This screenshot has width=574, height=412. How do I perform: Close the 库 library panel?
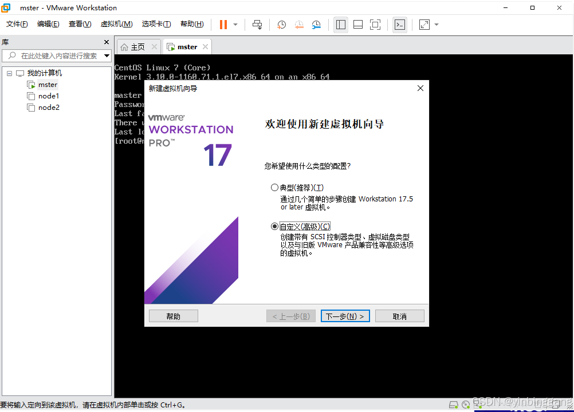107,42
